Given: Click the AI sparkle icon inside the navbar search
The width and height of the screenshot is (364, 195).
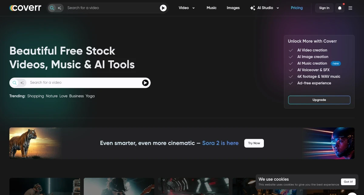Looking at the screenshot, I should [x=59, y=8].
